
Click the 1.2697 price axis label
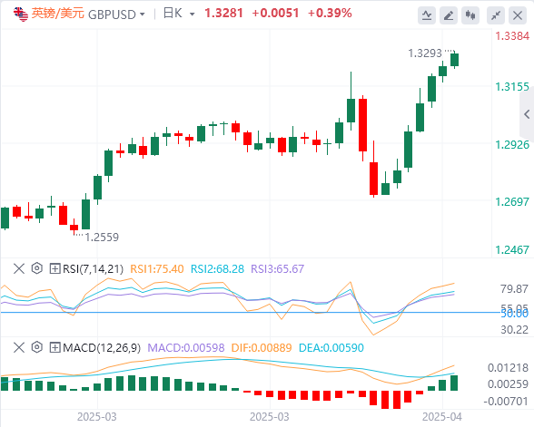pyautogui.click(x=512, y=201)
